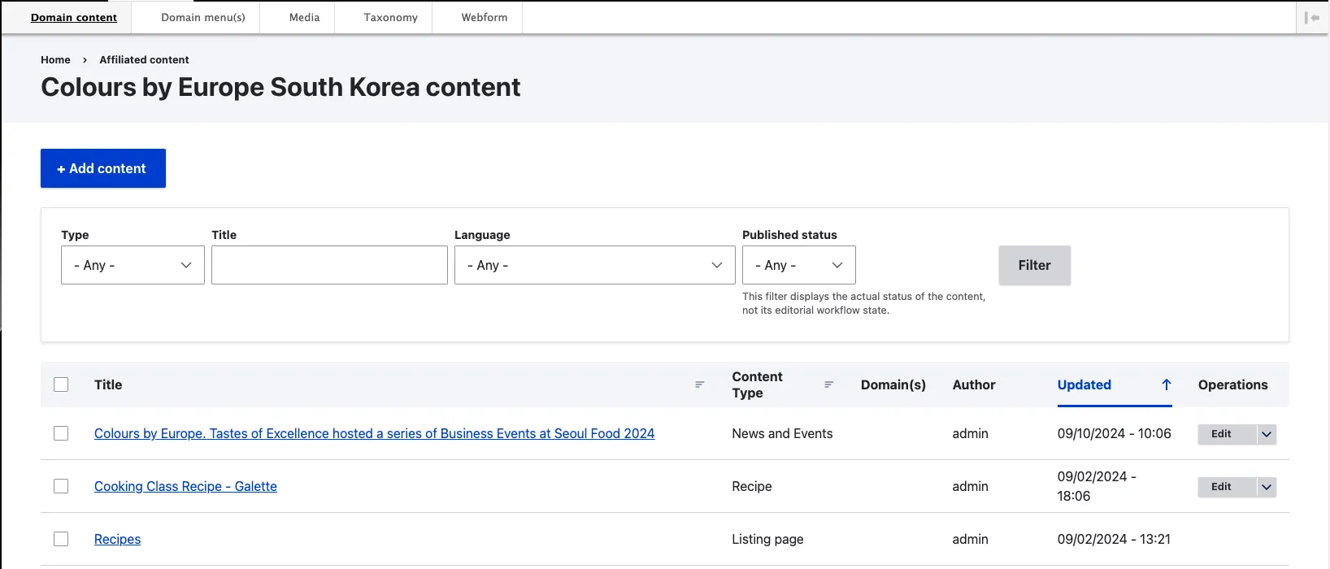Image resolution: width=1330 pixels, height=569 pixels.
Task: Click the sort icon beside Title header
Action: pyautogui.click(x=699, y=384)
